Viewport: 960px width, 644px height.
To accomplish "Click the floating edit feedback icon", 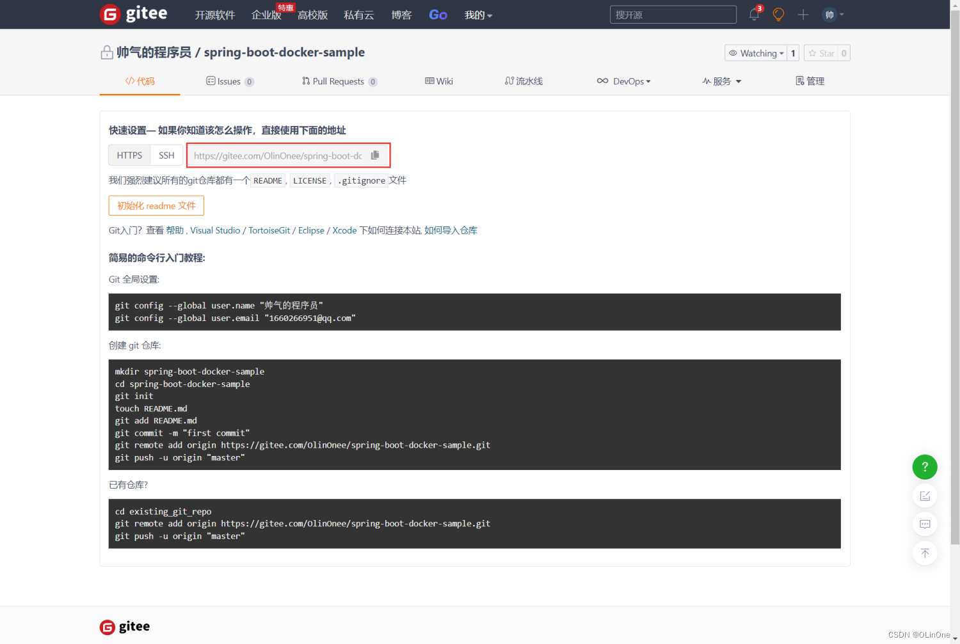I will click(925, 496).
